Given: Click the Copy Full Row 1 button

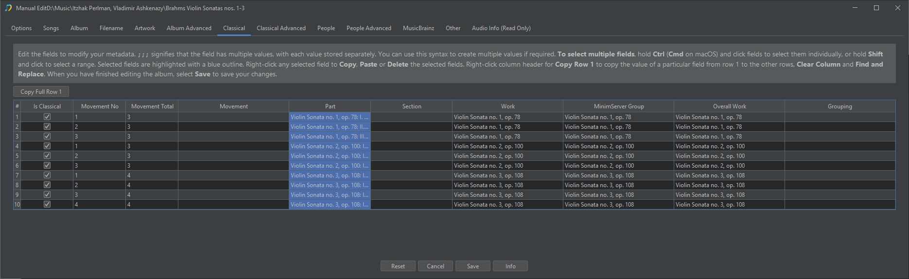Looking at the screenshot, I should click(x=41, y=91).
